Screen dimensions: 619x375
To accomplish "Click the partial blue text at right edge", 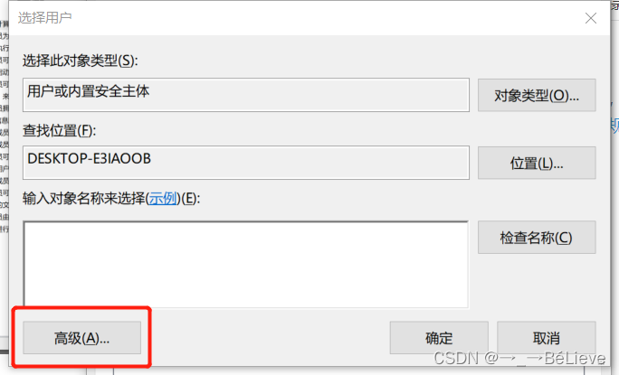I will tap(614, 126).
